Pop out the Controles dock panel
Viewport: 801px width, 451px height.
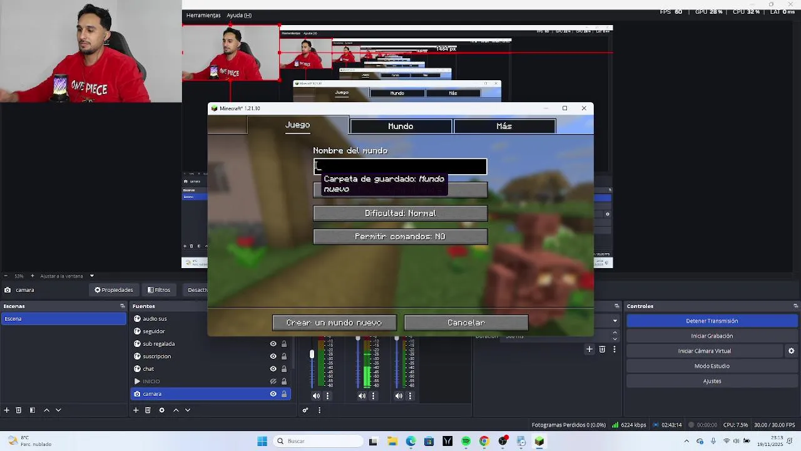point(796,306)
